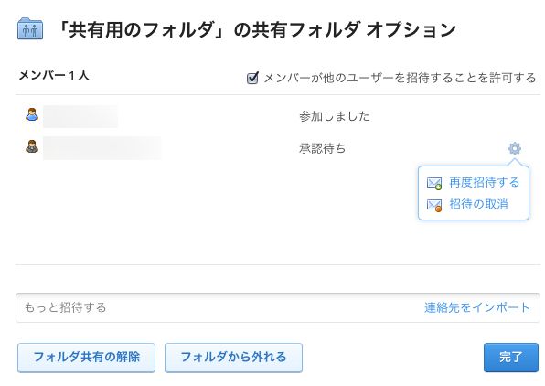The image size is (545, 386).
Task: Click the gray user avatar of pending member
Action: (x=32, y=146)
